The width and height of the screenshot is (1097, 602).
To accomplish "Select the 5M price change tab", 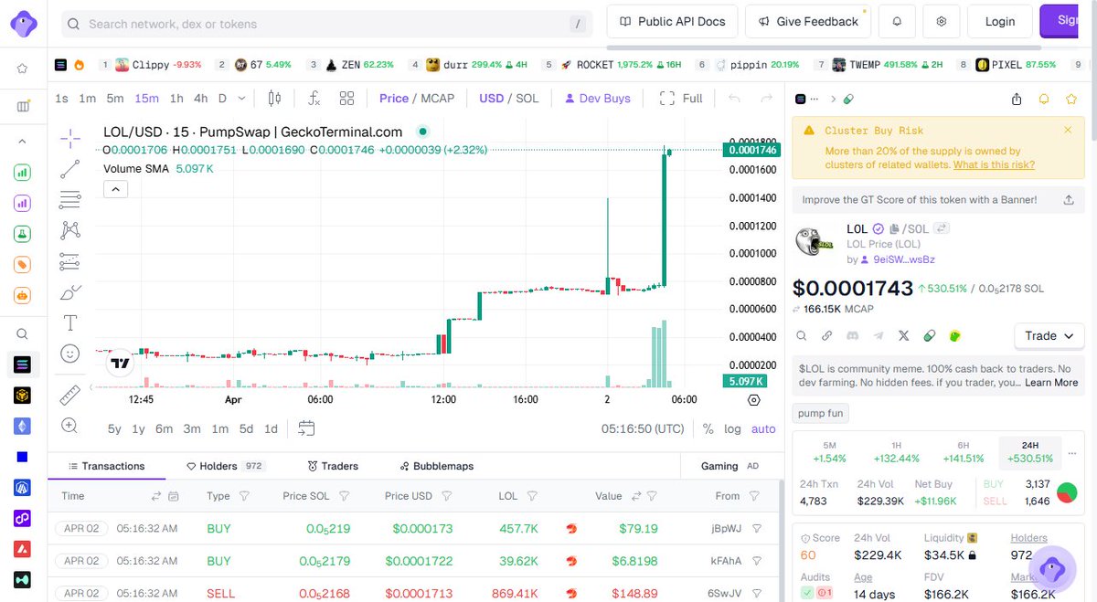I will [x=830, y=452].
